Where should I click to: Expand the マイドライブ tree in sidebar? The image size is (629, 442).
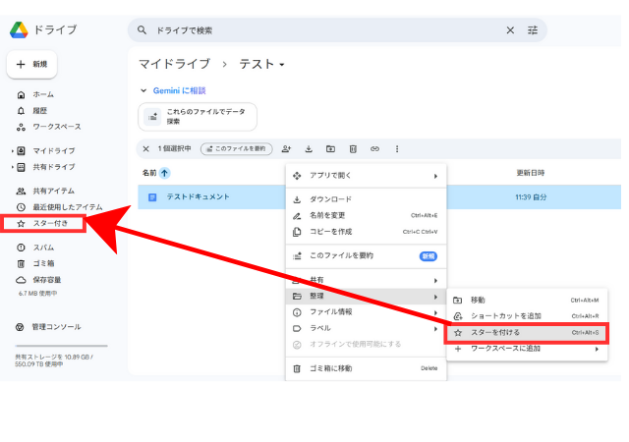click(12, 151)
